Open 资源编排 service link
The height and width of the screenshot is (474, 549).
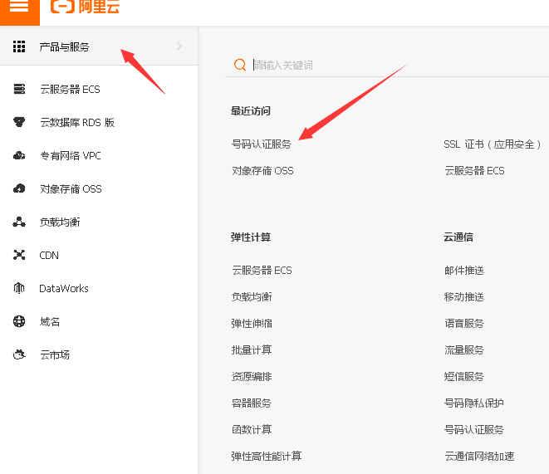252,377
